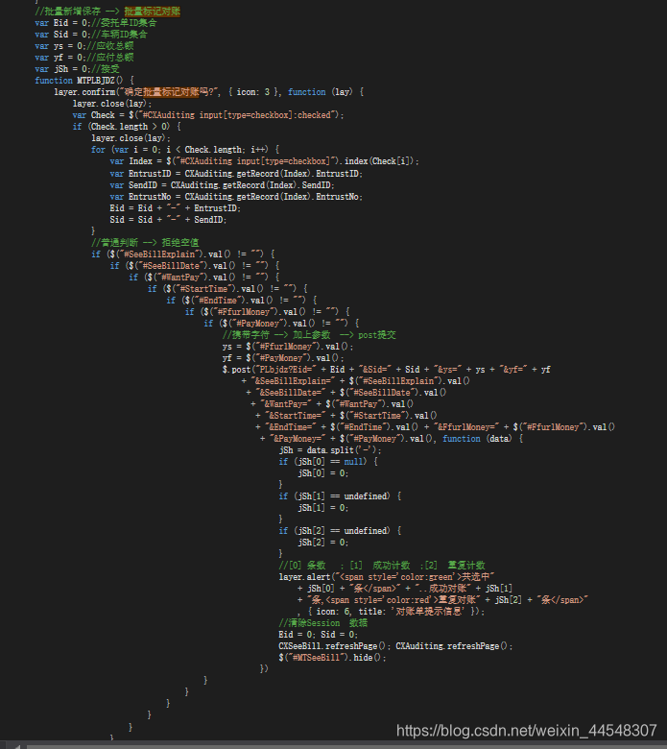Click the '+ "&PayMoney="' parameter line

click(392, 438)
